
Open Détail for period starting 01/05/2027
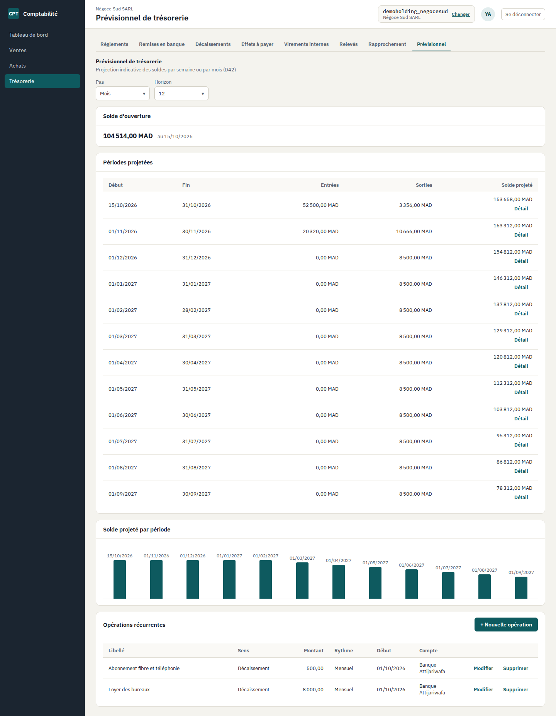coord(521,392)
